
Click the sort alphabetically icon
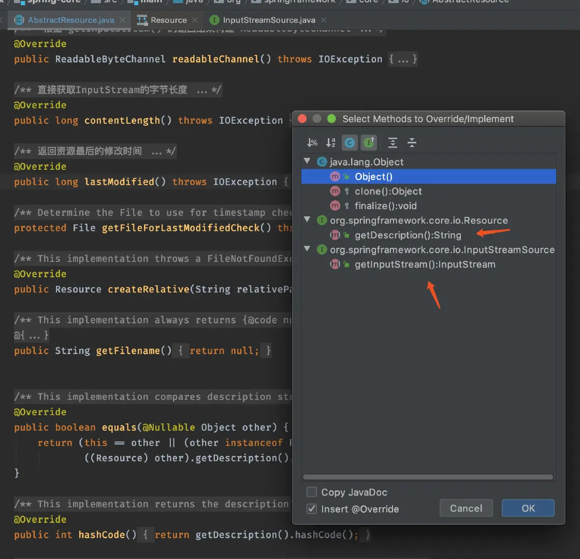click(x=331, y=143)
